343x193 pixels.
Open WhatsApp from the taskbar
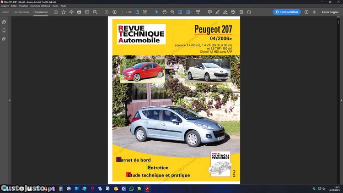132,188
